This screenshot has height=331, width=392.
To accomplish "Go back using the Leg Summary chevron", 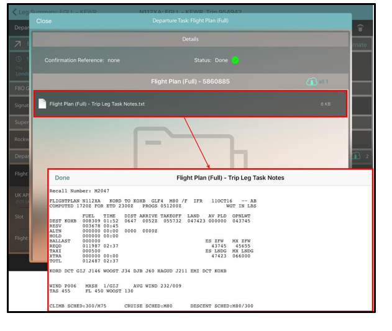I will click(15, 12).
